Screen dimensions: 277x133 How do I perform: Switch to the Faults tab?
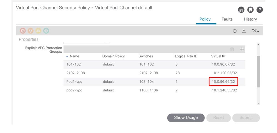coord(227,19)
